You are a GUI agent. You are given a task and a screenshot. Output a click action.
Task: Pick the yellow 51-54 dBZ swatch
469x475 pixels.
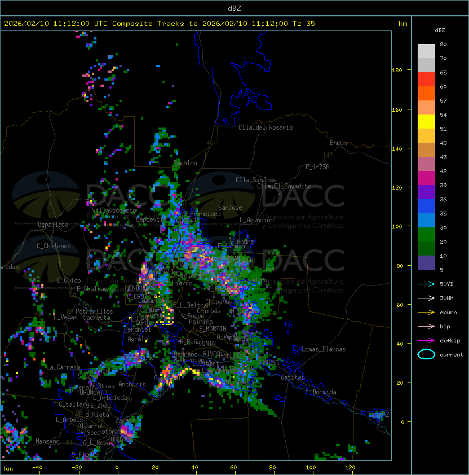(426, 122)
